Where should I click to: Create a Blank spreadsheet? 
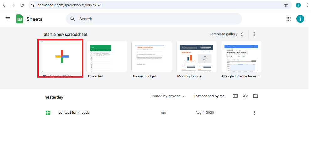62,56
